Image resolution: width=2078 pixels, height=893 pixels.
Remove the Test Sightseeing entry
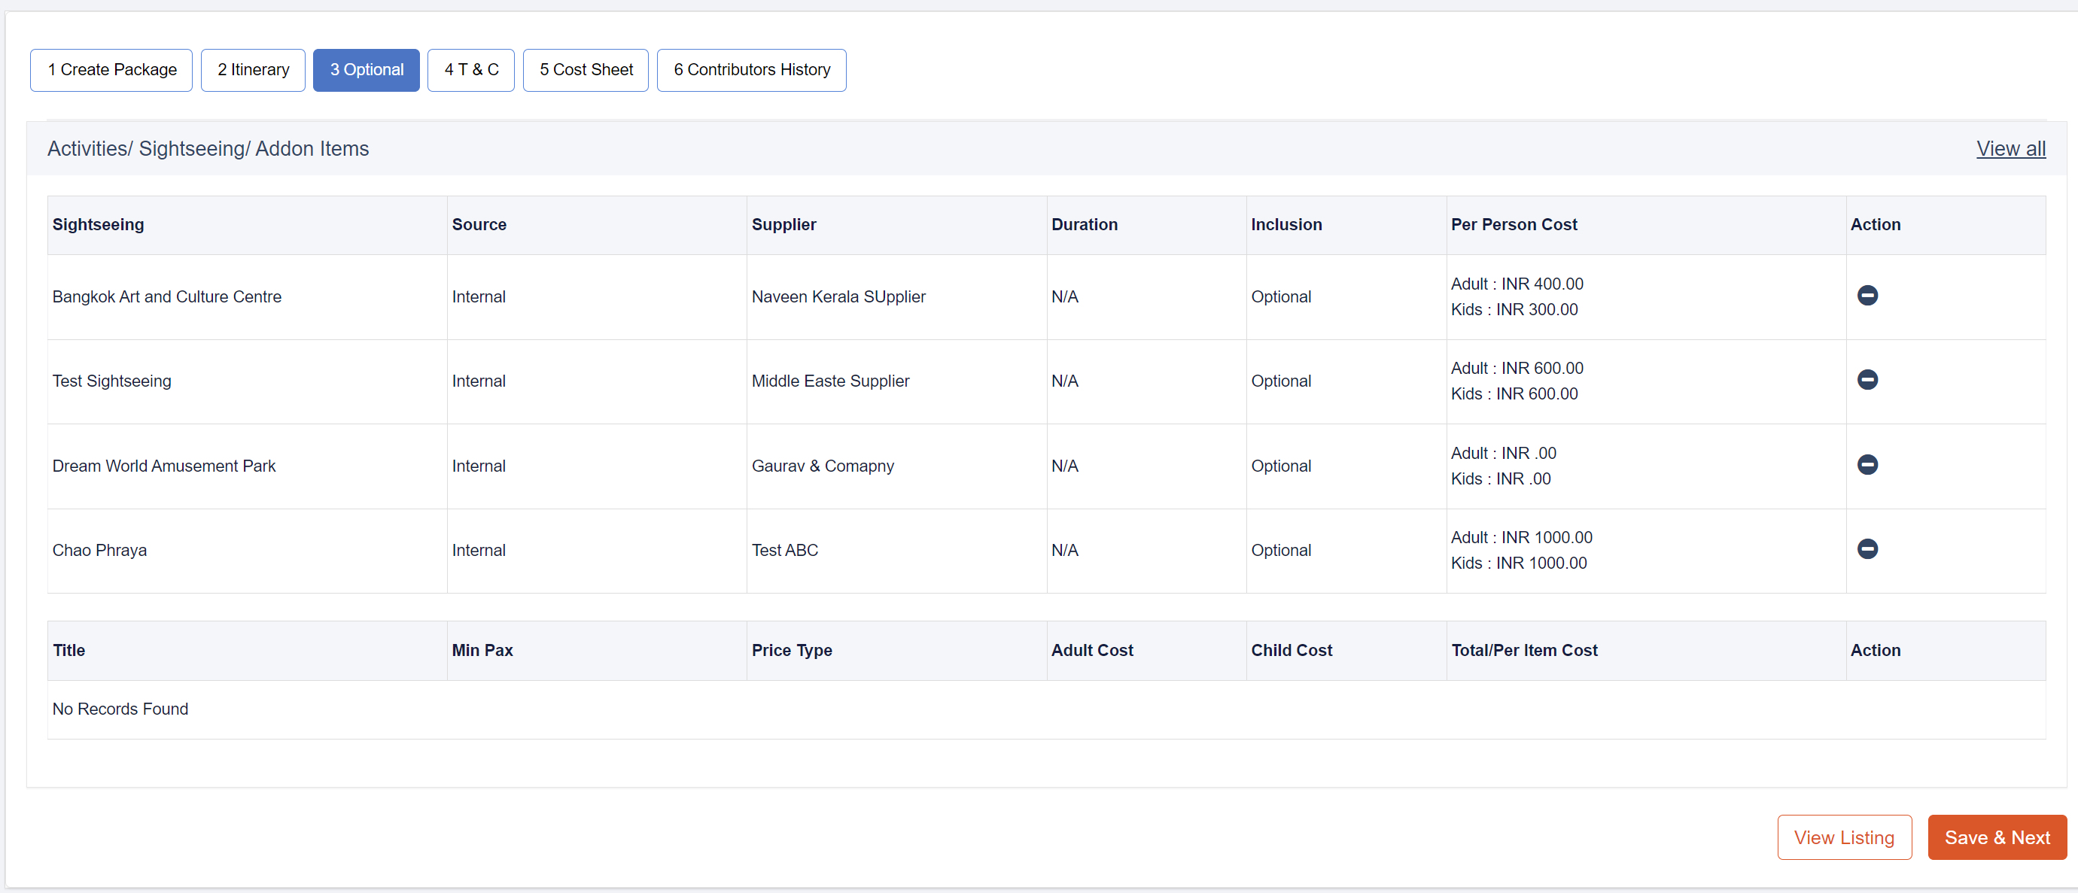click(x=1867, y=379)
